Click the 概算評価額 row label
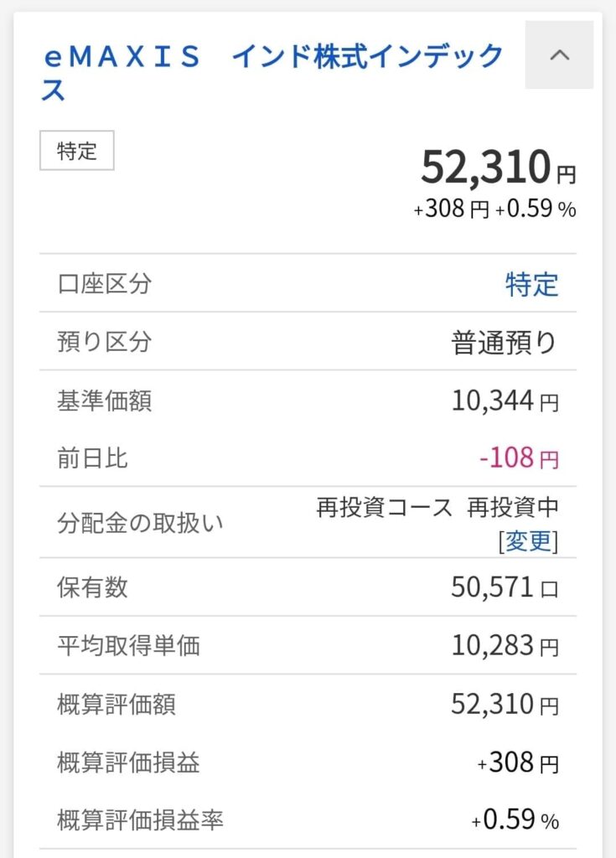 tap(116, 704)
